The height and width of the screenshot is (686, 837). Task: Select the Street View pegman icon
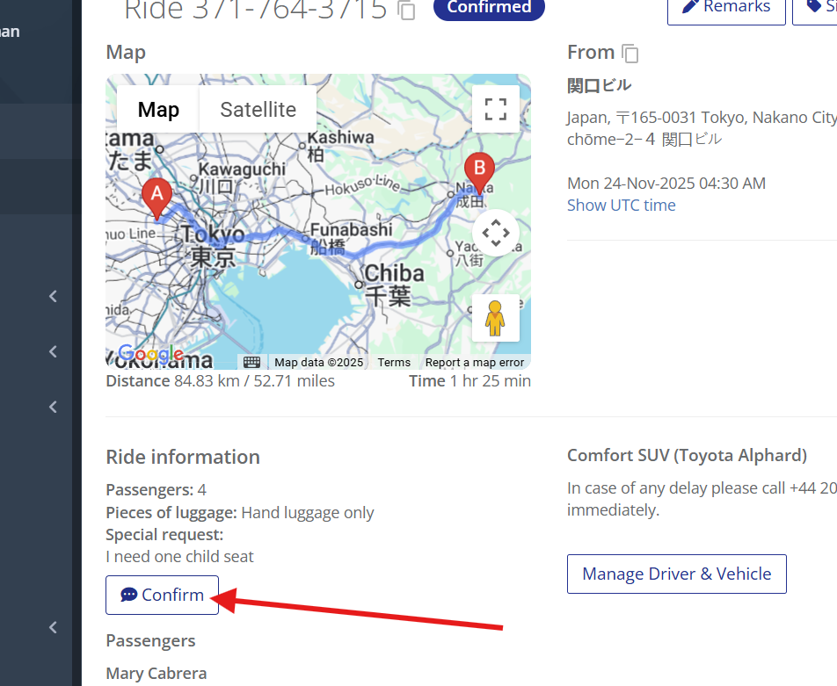point(495,318)
